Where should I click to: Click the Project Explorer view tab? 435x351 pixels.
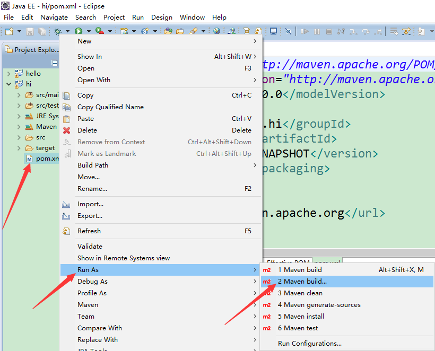[x=32, y=50]
